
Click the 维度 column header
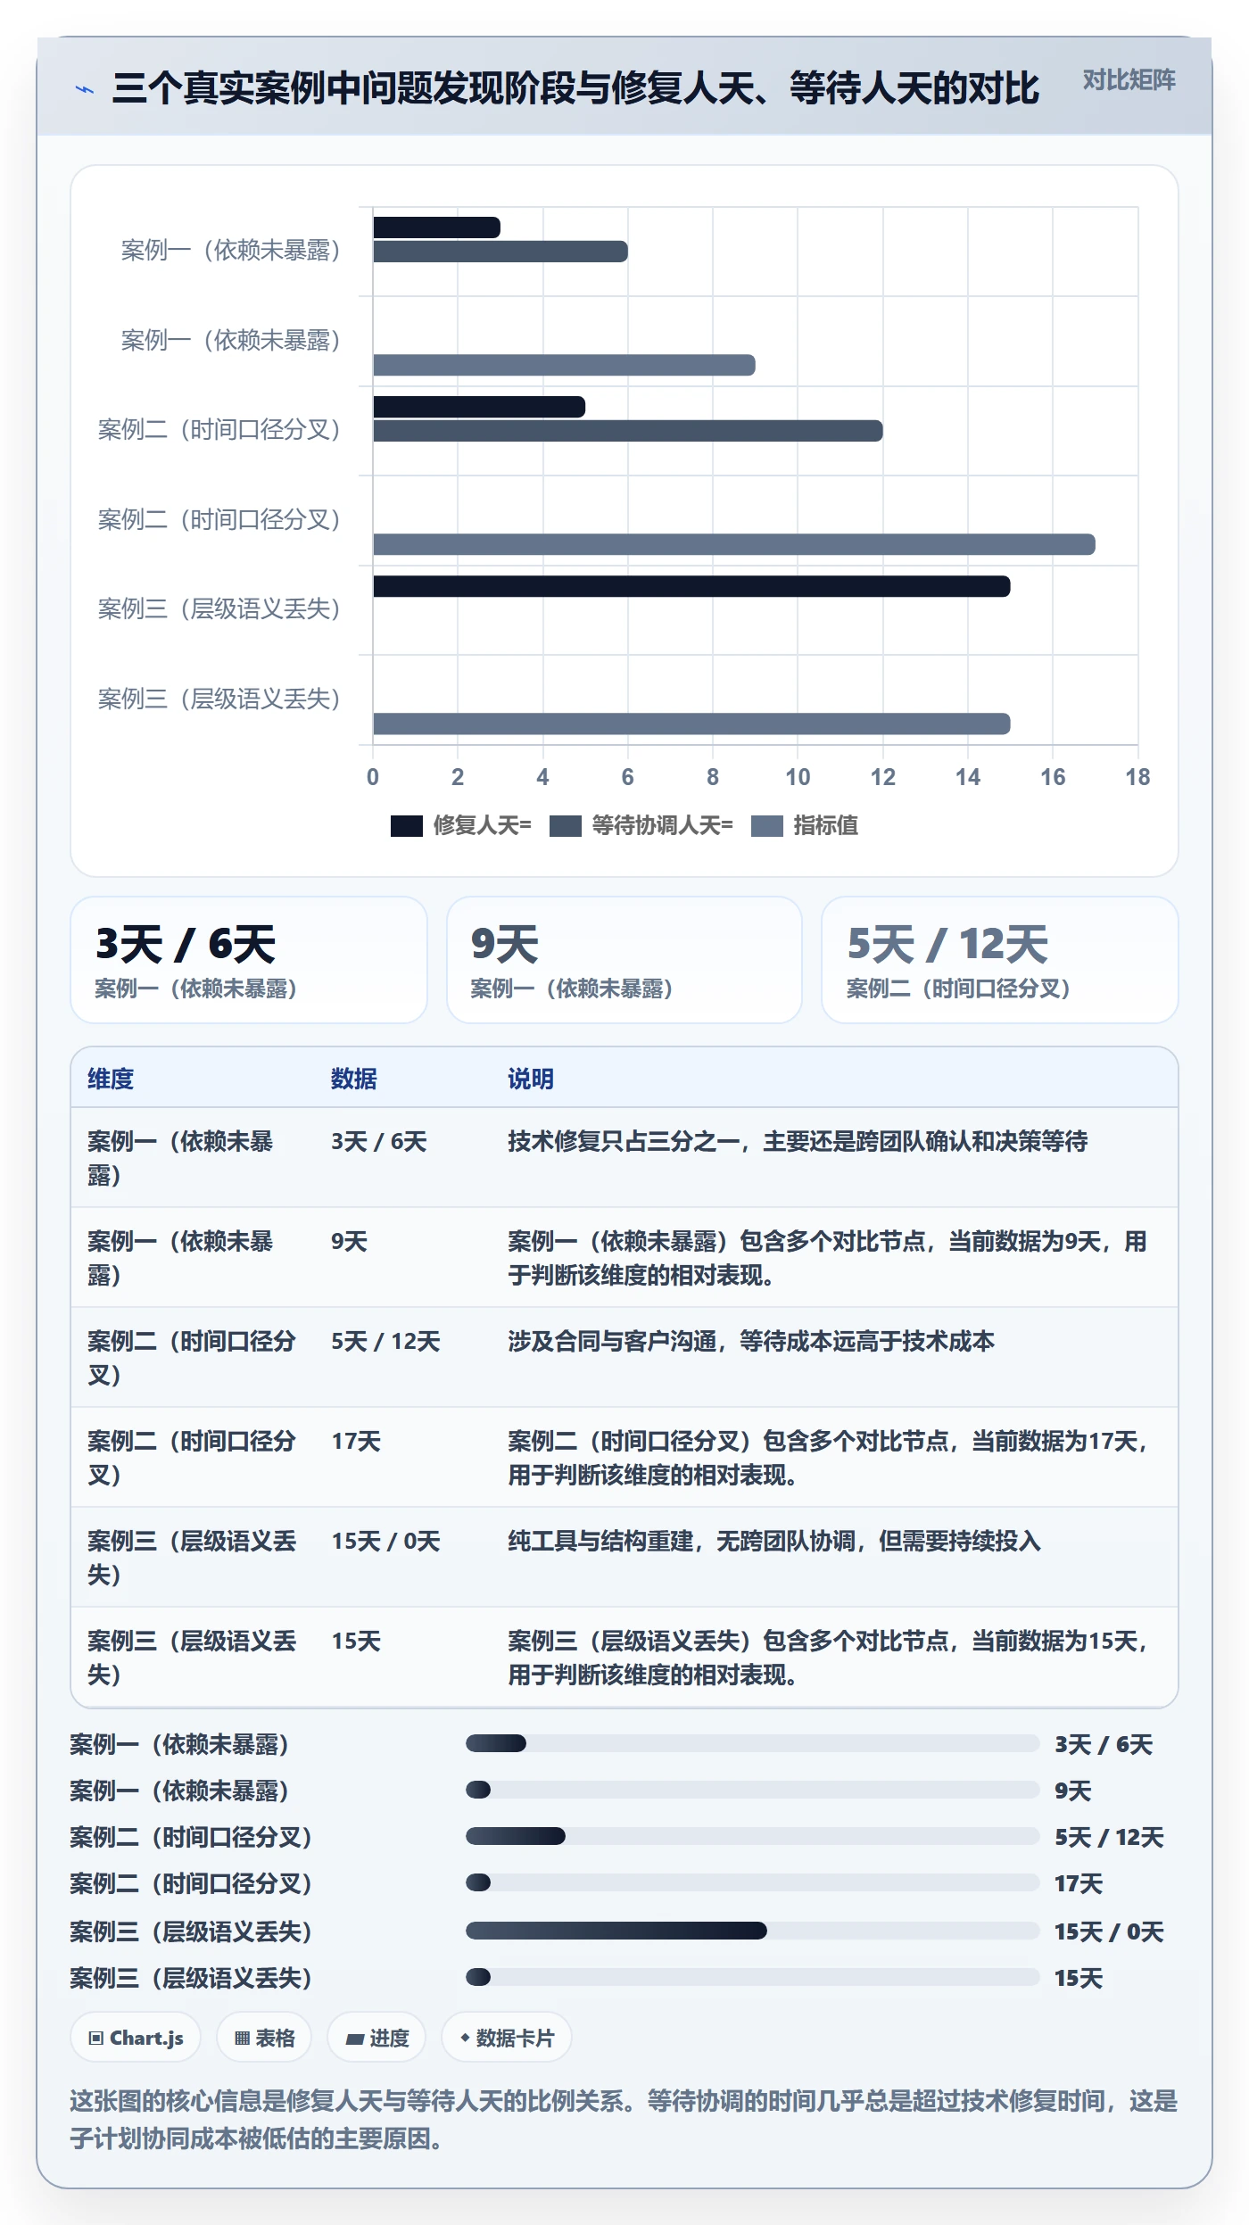(x=111, y=1079)
